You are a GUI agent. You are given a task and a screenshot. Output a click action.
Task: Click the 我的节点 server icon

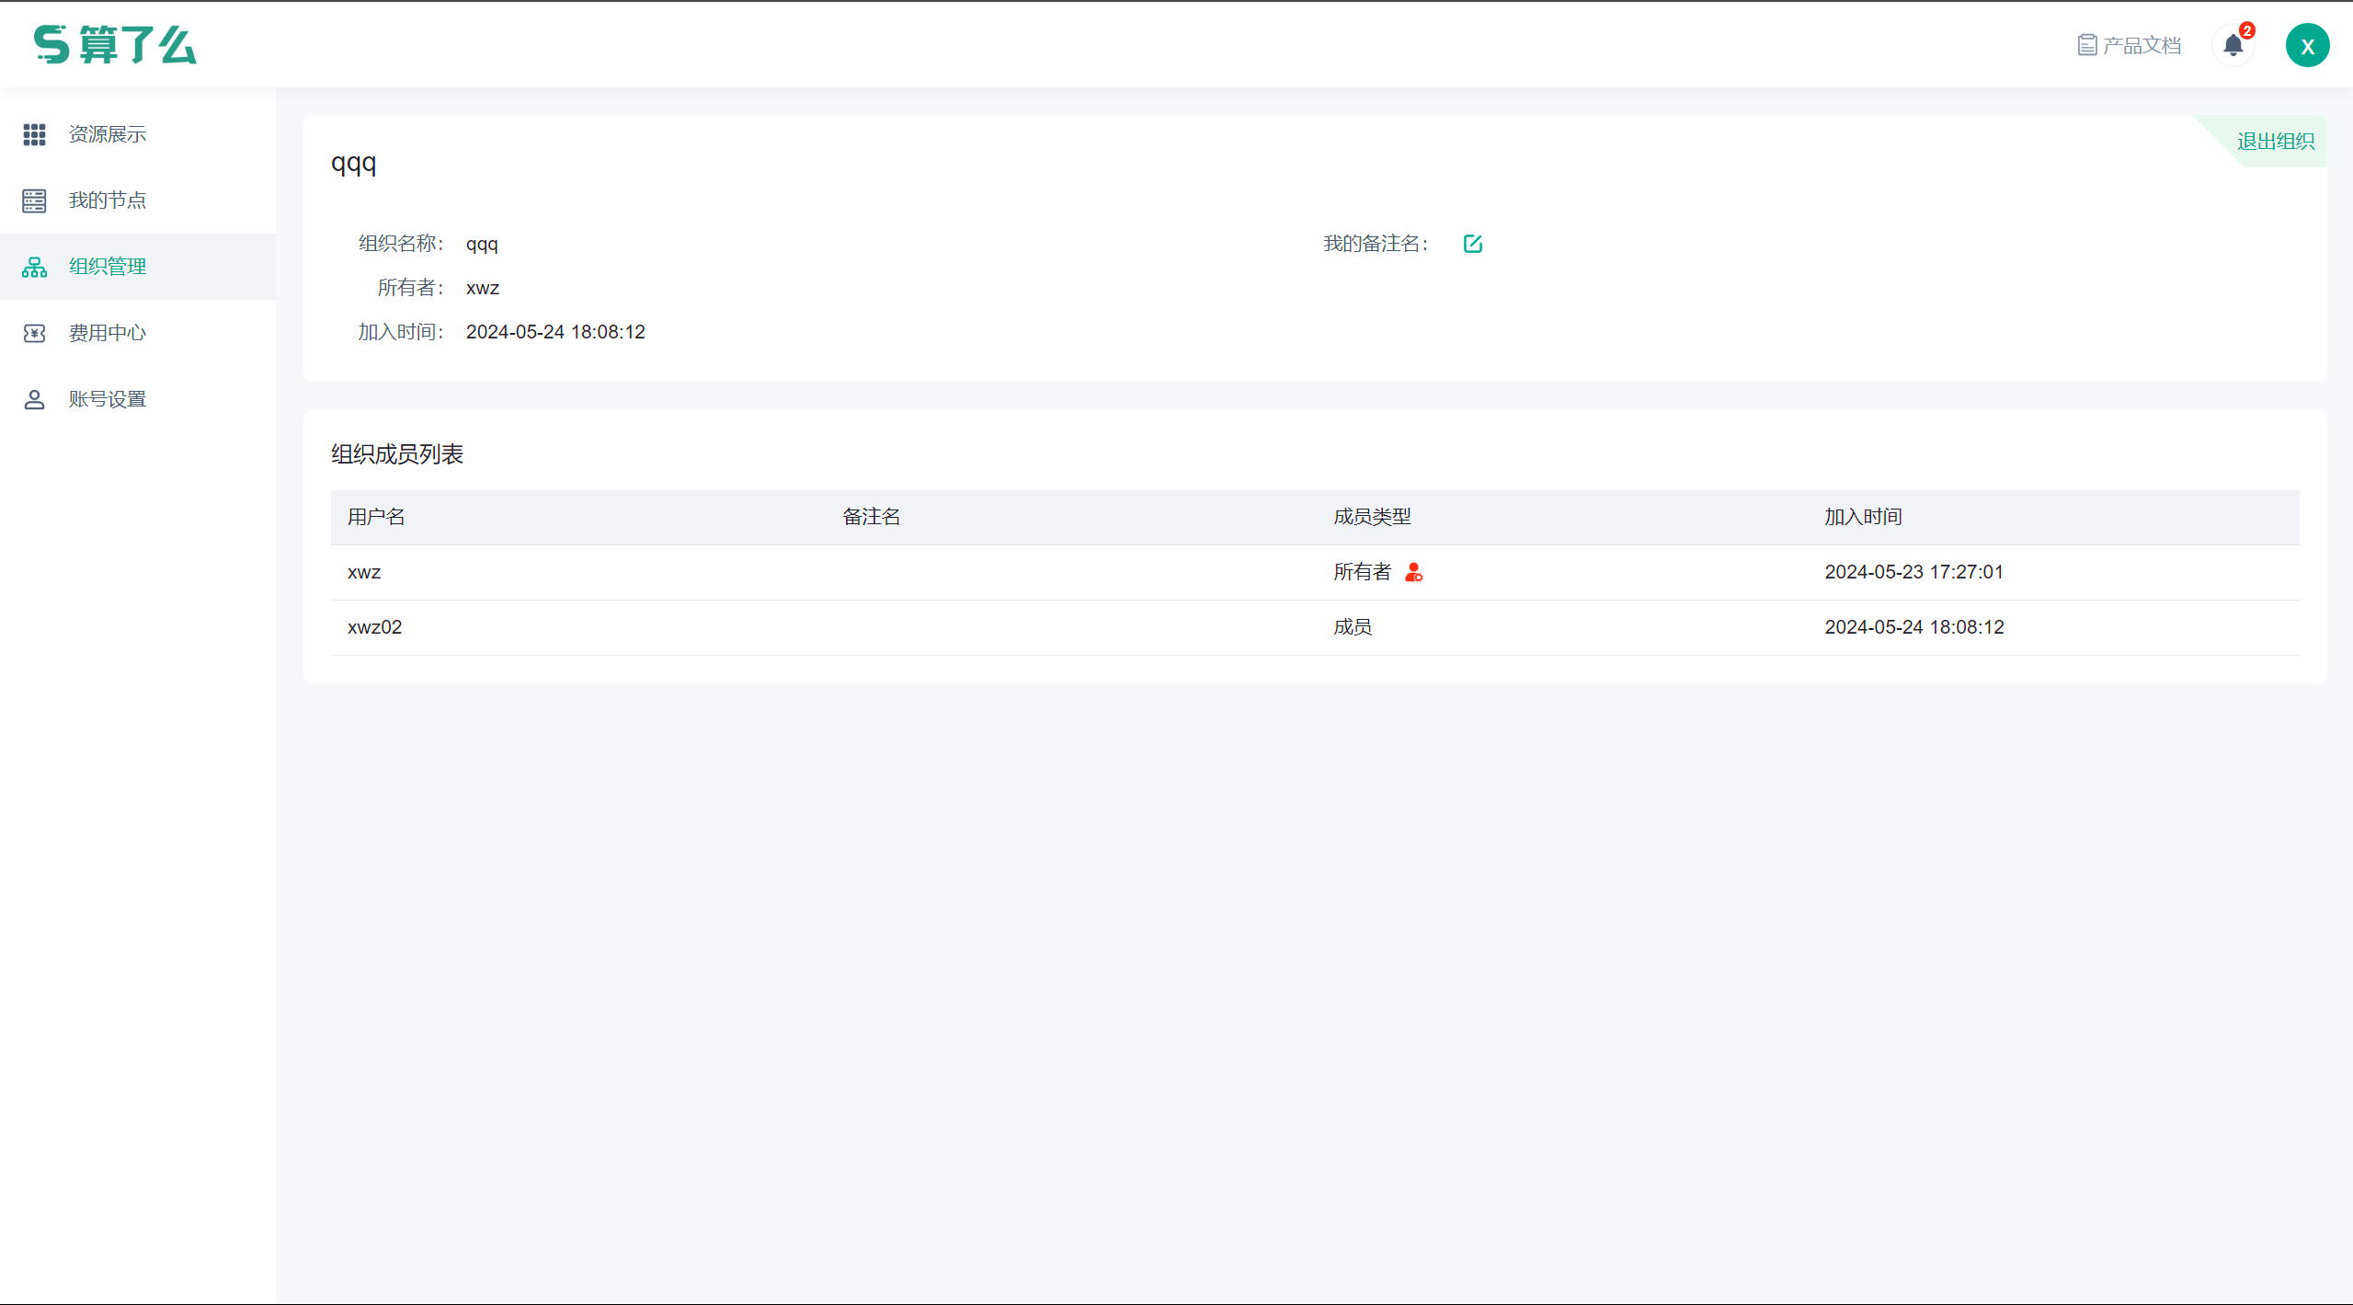pyautogui.click(x=34, y=200)
